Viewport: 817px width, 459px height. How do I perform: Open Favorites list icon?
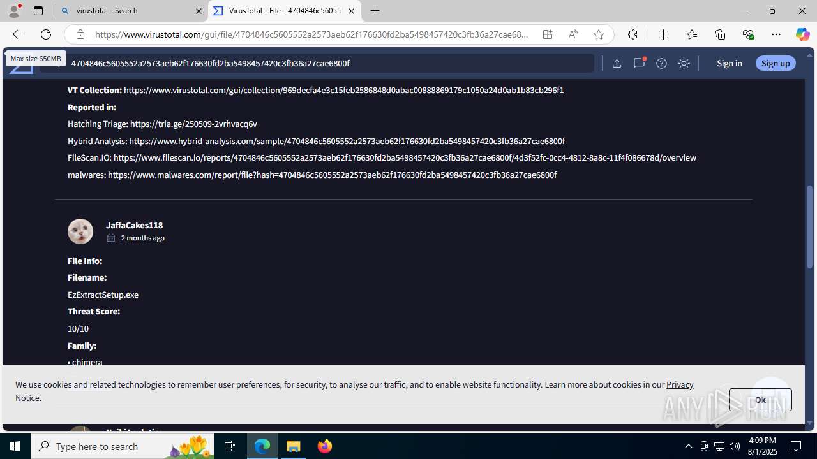click(692, 34)
